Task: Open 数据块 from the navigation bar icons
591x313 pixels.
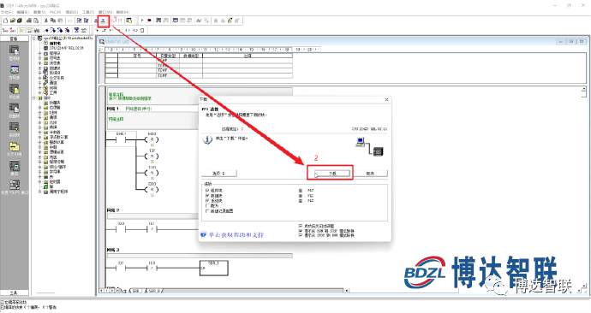Action: coord(15,110)
